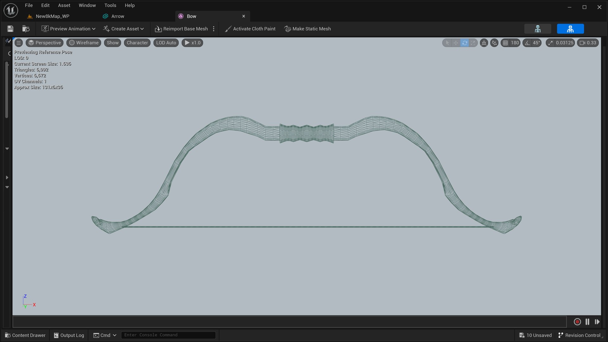The width and height of the screenshot is (608, 342).
Task: Open the Output Log
Action: point(69,335)
